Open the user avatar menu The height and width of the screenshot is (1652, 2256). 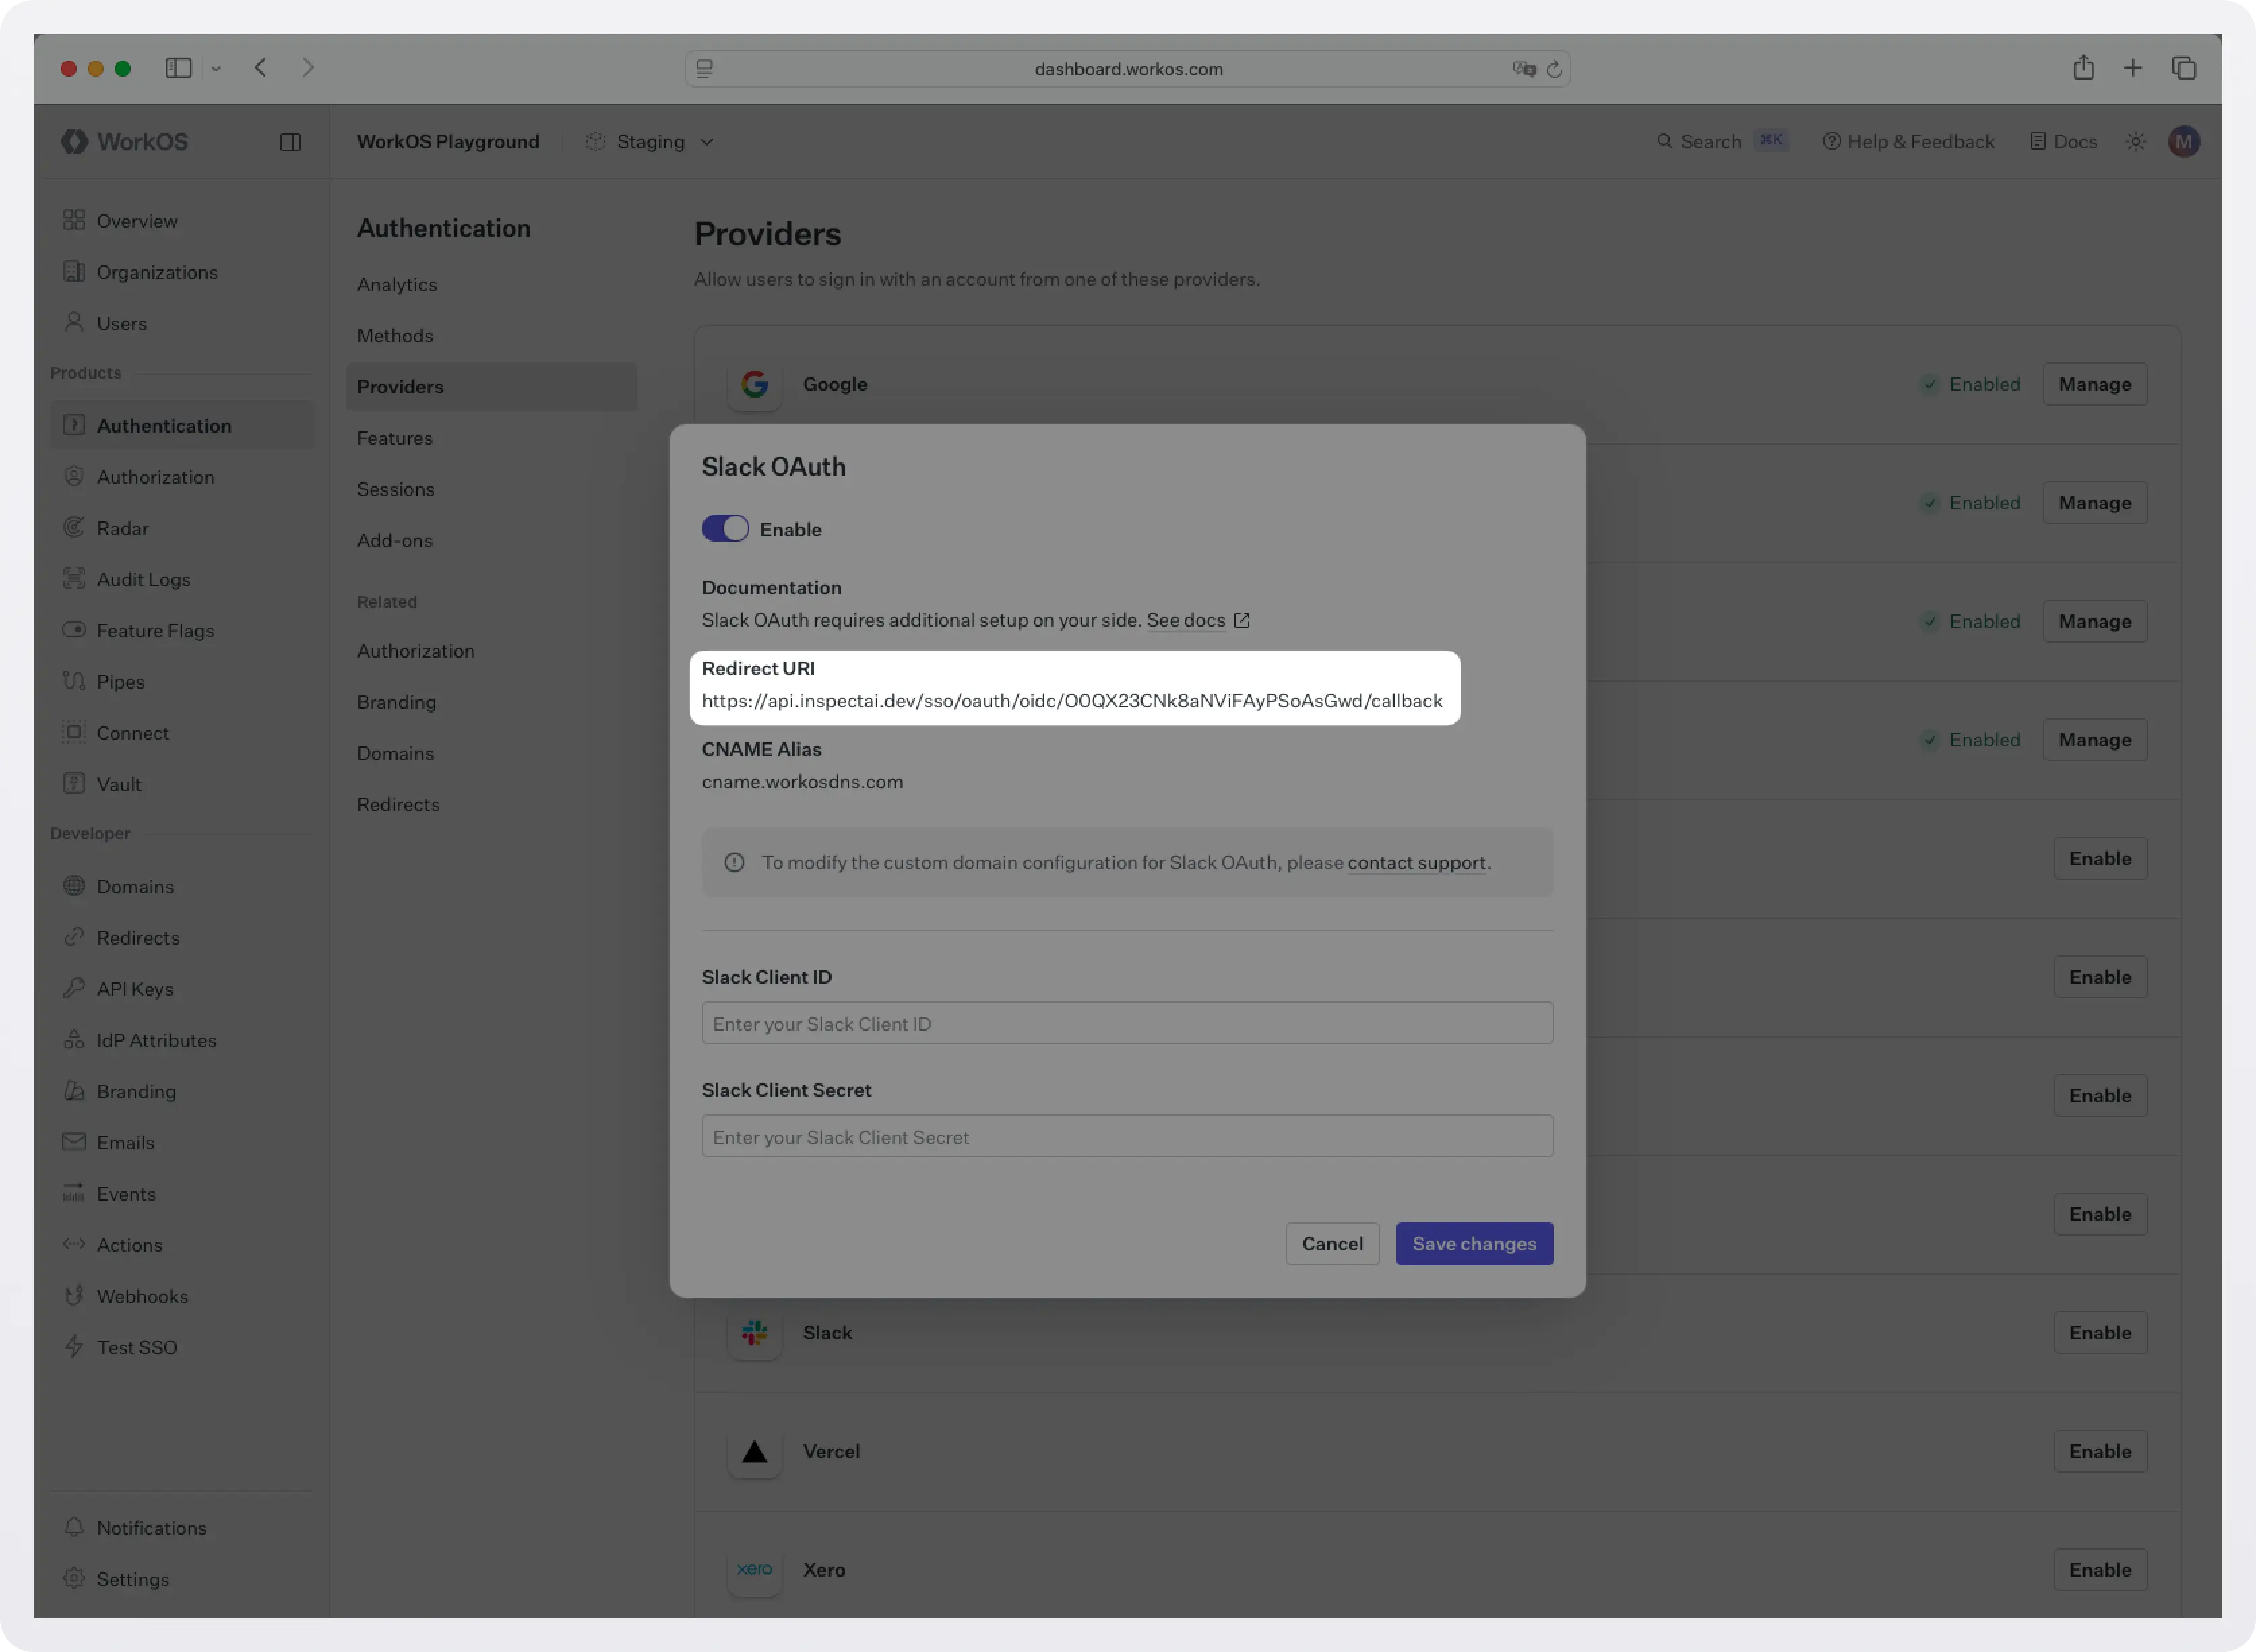click(2185, 141)
